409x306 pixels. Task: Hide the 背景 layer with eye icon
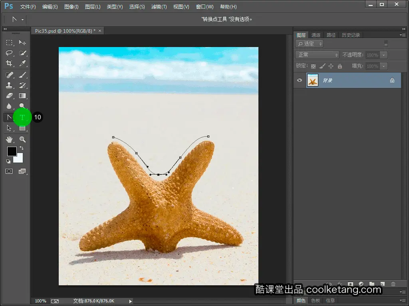300,80
